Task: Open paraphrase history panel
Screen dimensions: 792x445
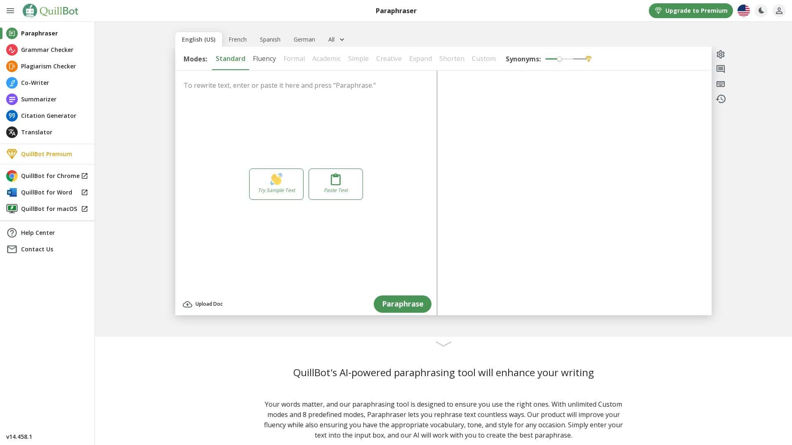Action: pyautogui.click(x=721, y=99)
